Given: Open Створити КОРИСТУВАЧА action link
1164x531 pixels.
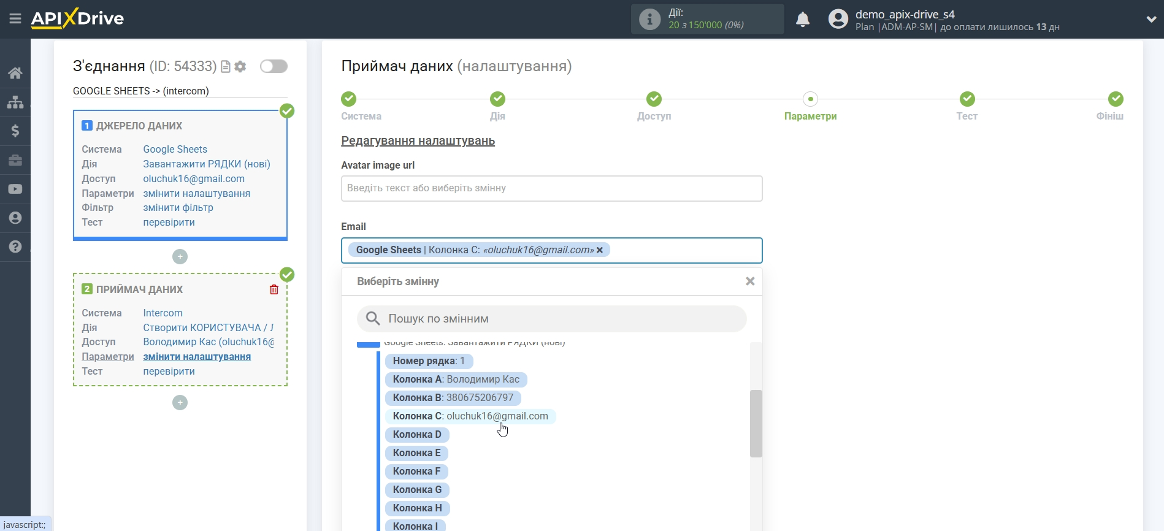Looking at the screenshot, I should coord(208,327).
